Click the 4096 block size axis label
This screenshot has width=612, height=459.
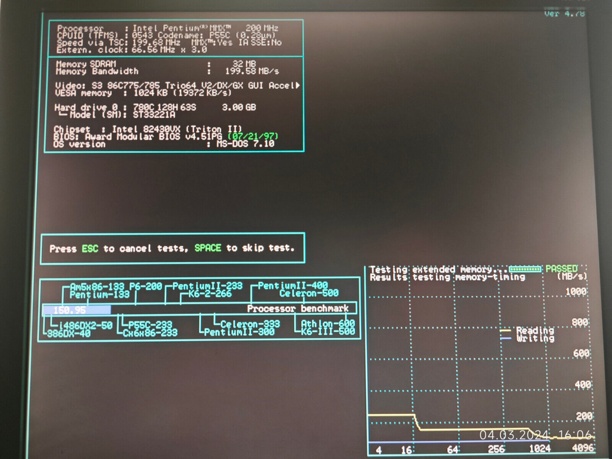pyautogui.click(x=583, y=448)
